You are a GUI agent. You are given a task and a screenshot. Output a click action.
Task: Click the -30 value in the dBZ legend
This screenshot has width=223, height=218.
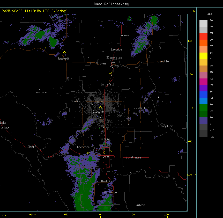tap(212, 137)
